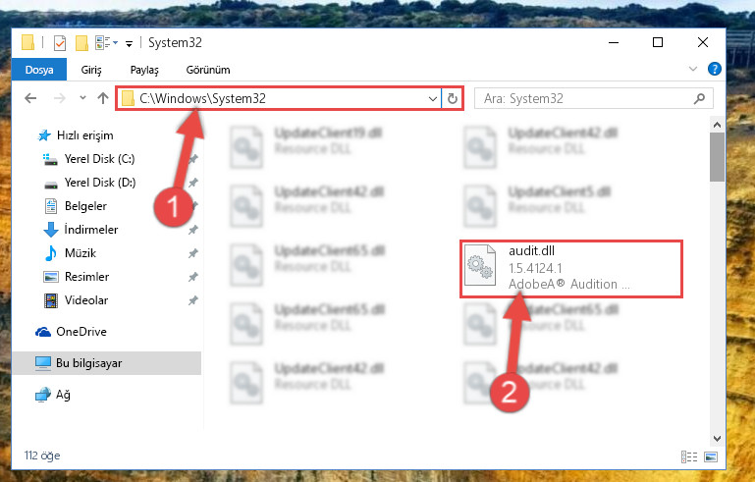Open the Görünüm ribbon tab
The height and width of the screenshot is (482, 755).
point(208,70)
